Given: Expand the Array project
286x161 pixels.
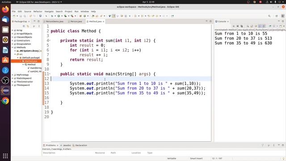Looking at the screenshot, I should coord(13,30).
